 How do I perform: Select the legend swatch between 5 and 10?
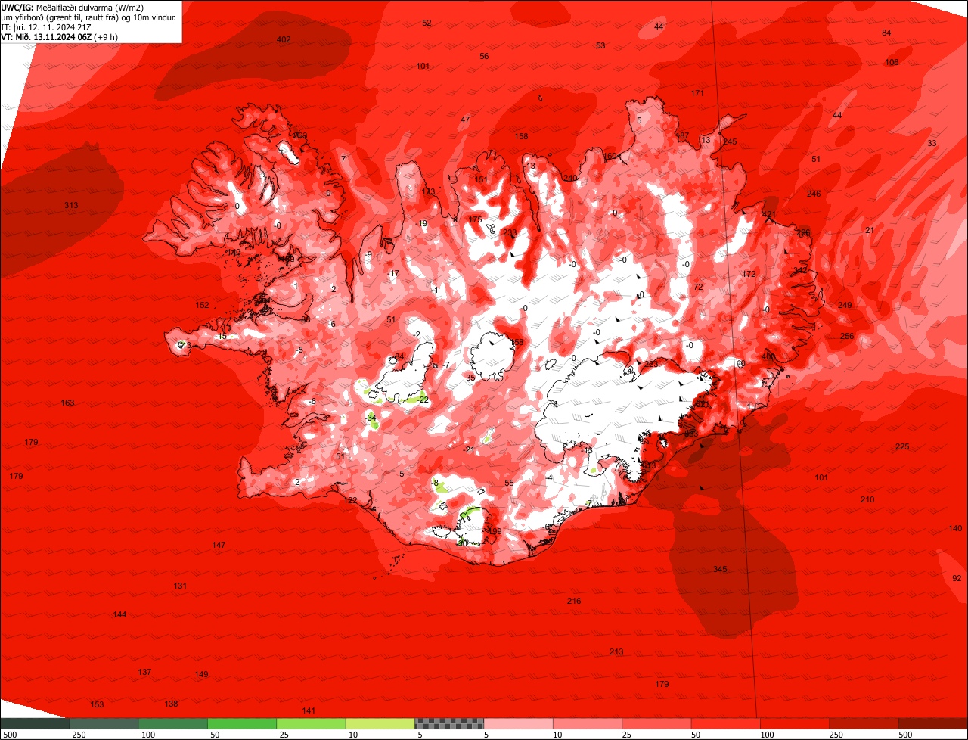tap(519, 723)
